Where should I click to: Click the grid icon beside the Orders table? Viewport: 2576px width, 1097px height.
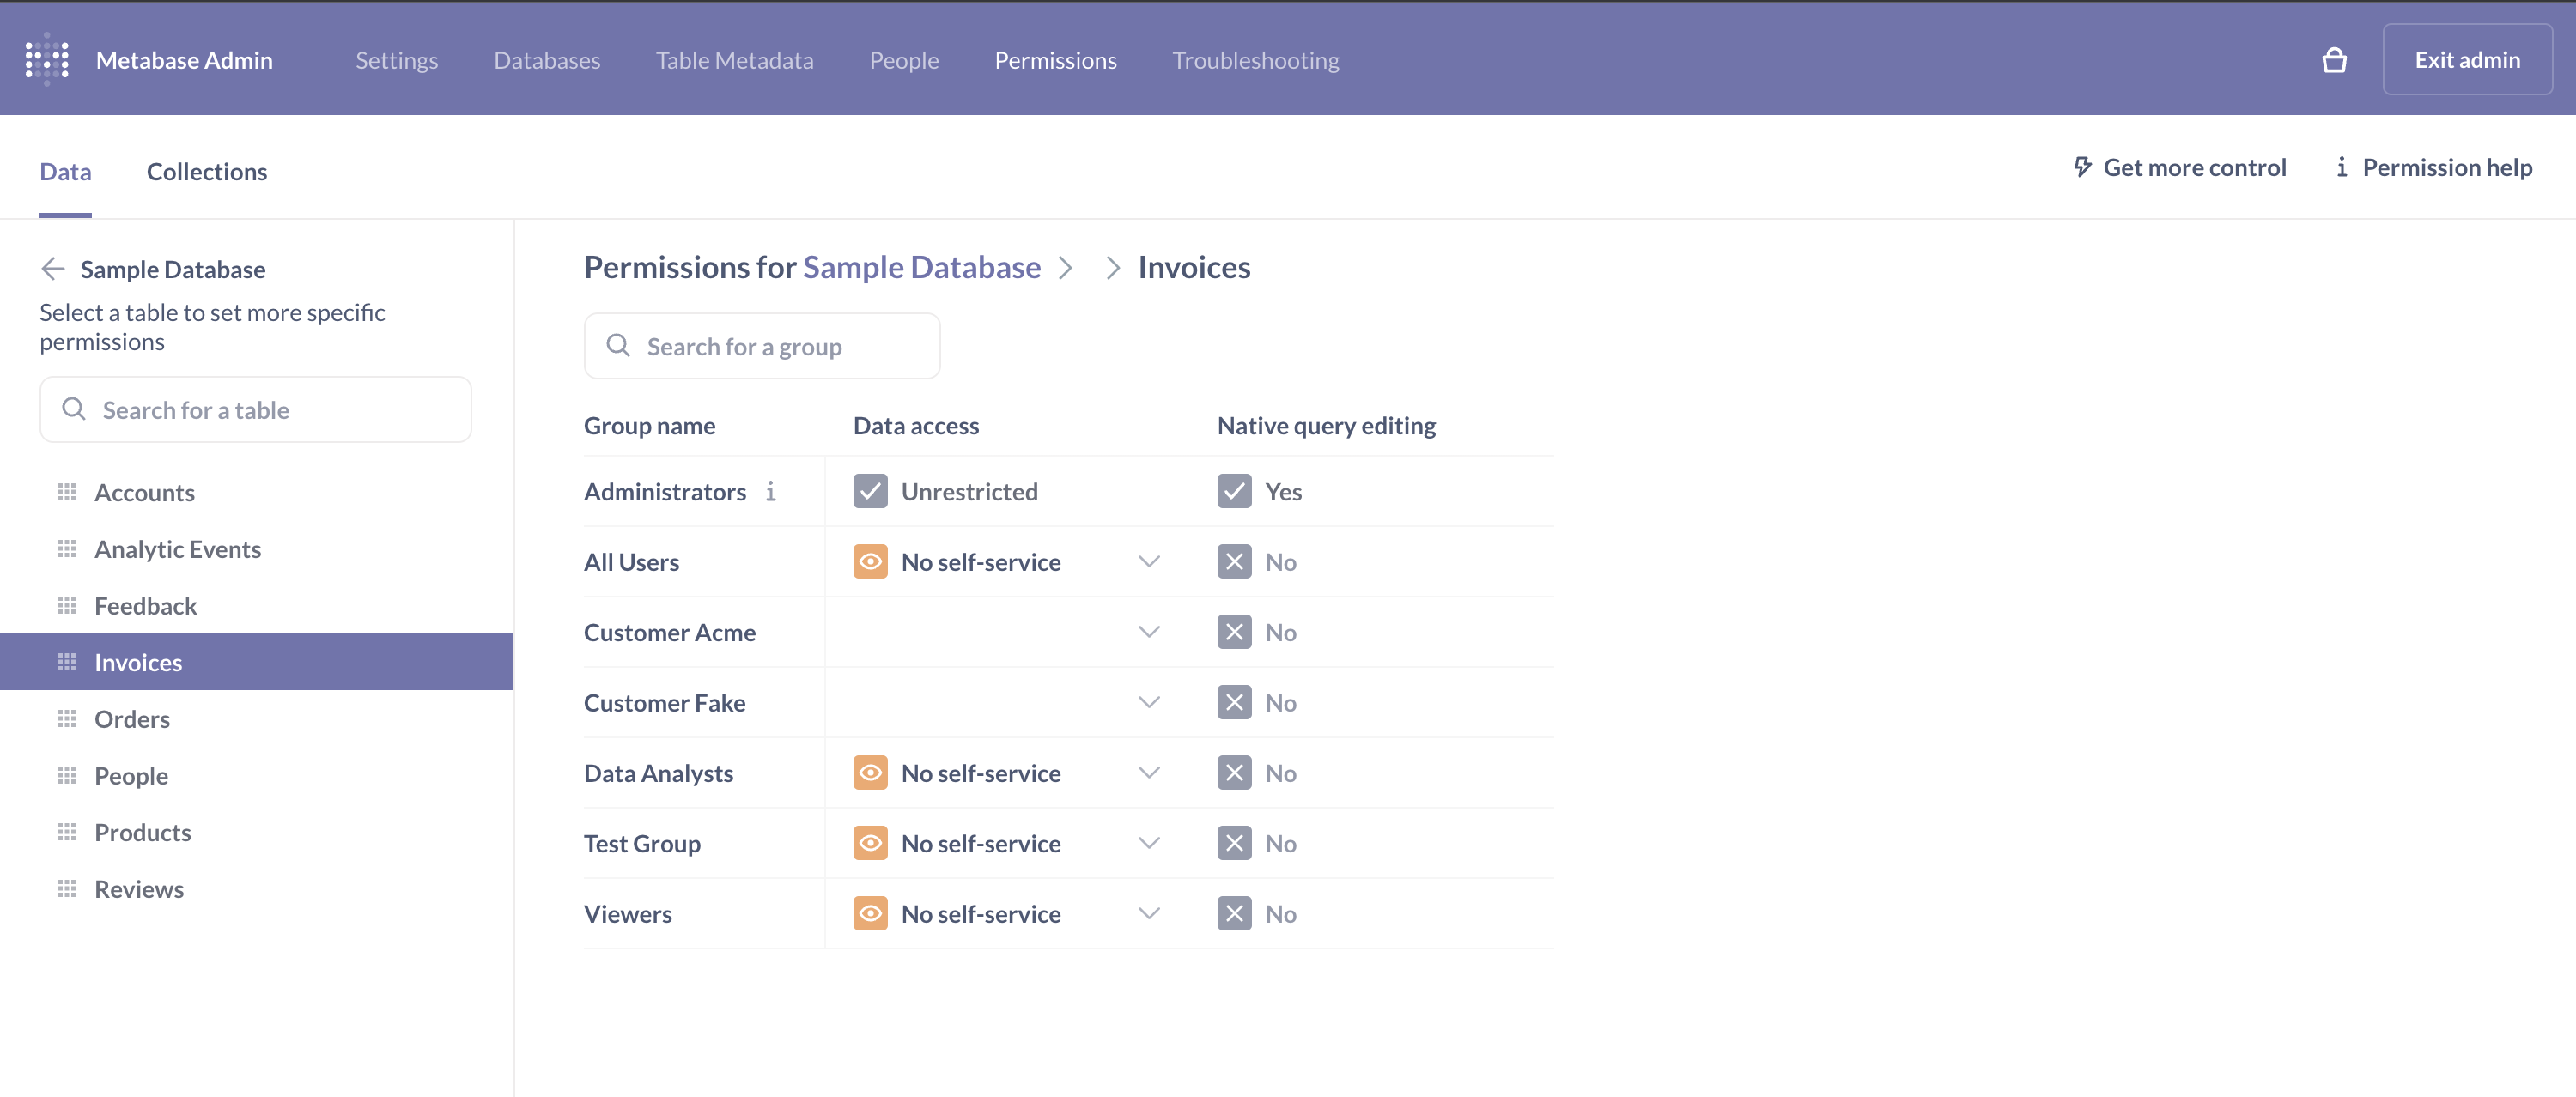(x=66, y=718)
